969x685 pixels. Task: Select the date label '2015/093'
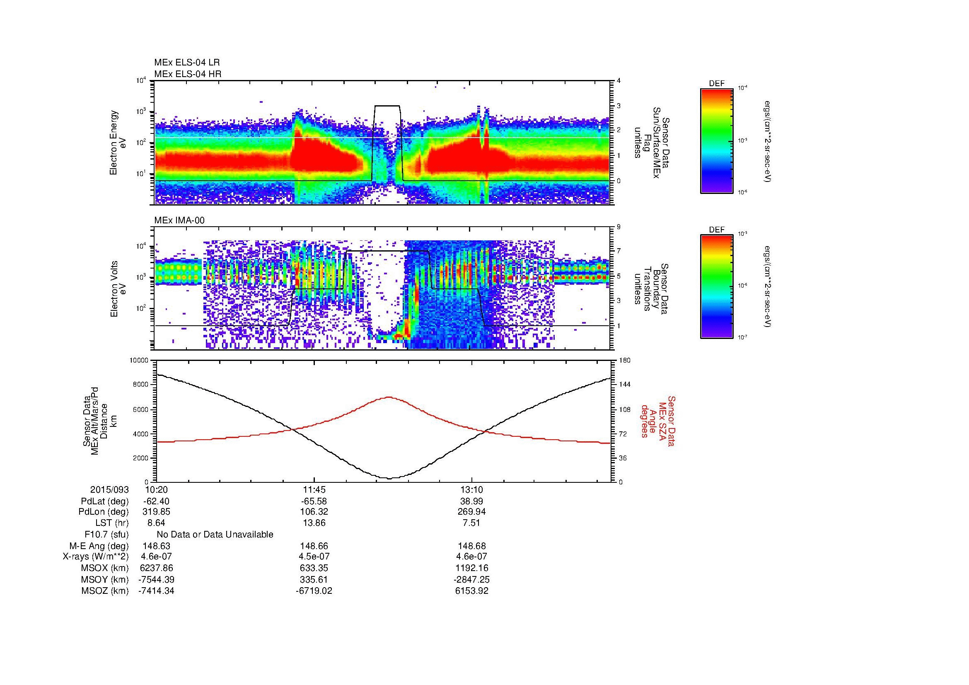pyautogui.click(x=109, y=490)
